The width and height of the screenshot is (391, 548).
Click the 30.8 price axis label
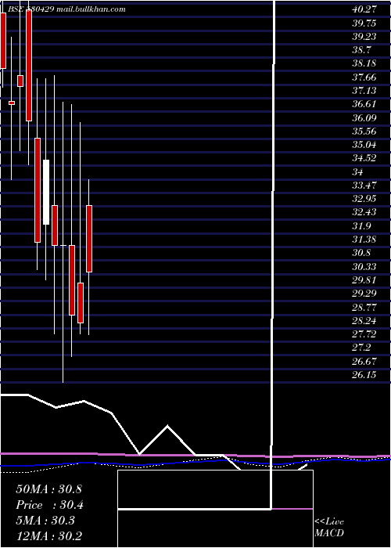point(362,253)
